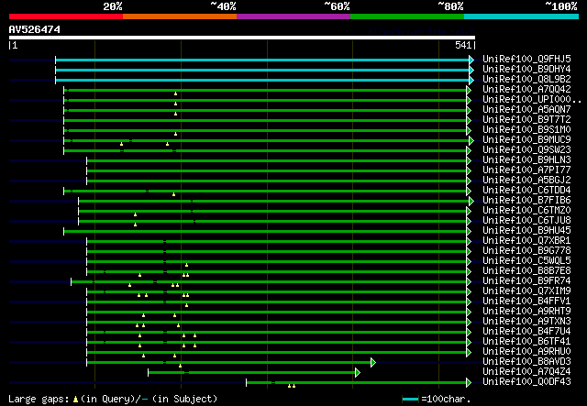Click the gap marker on UniRef100_A7Q042 row
587x406 pixels.
(175, 93)
